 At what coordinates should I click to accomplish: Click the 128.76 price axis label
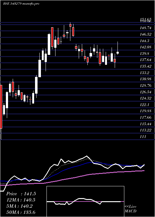(145, 85)
